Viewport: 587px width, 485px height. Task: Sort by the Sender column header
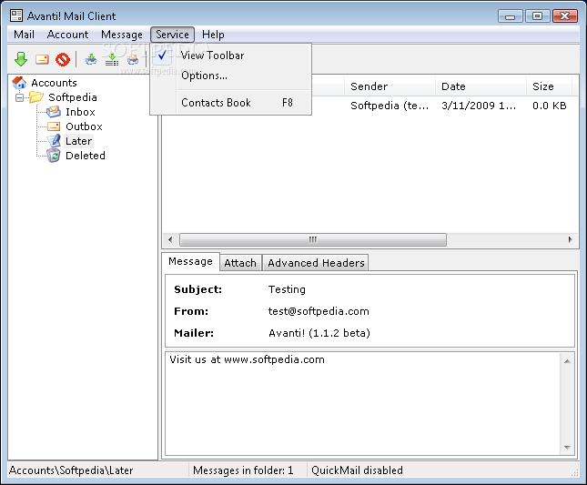[x=390, y=86]
